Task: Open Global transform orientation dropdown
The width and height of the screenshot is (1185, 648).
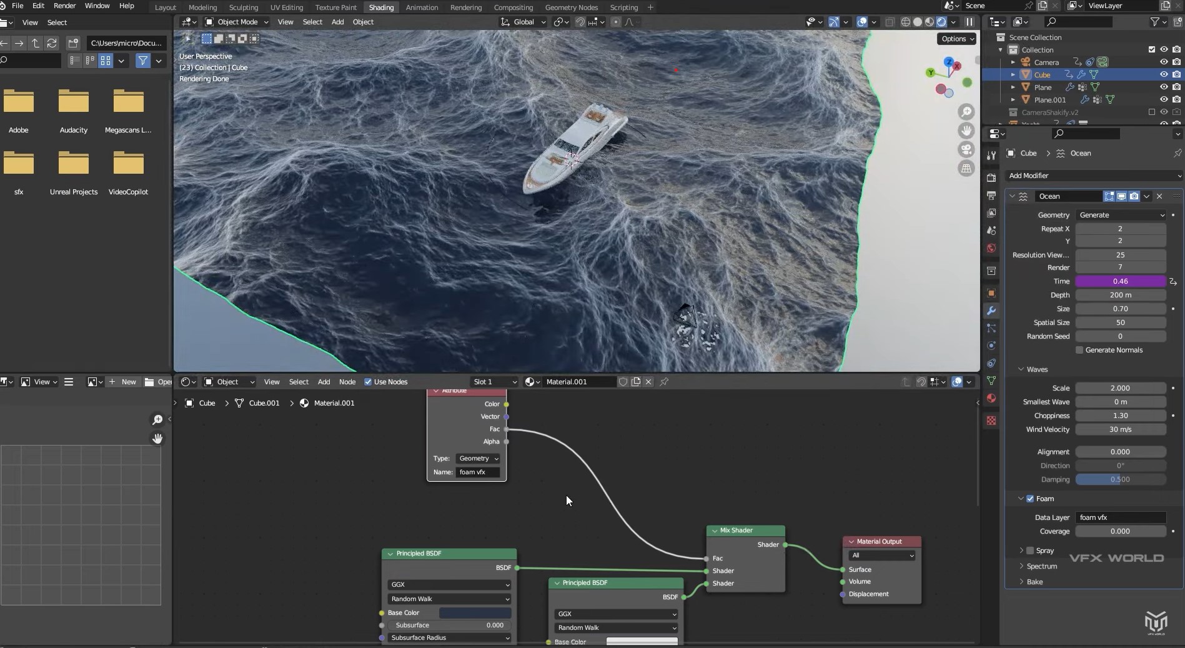Action: [523, 22]
